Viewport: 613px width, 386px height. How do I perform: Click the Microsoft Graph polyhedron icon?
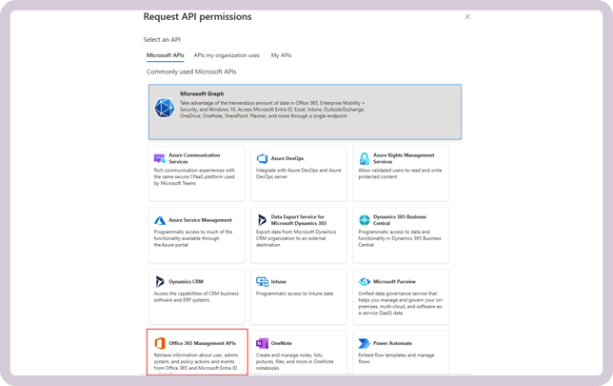click(164, 108)
